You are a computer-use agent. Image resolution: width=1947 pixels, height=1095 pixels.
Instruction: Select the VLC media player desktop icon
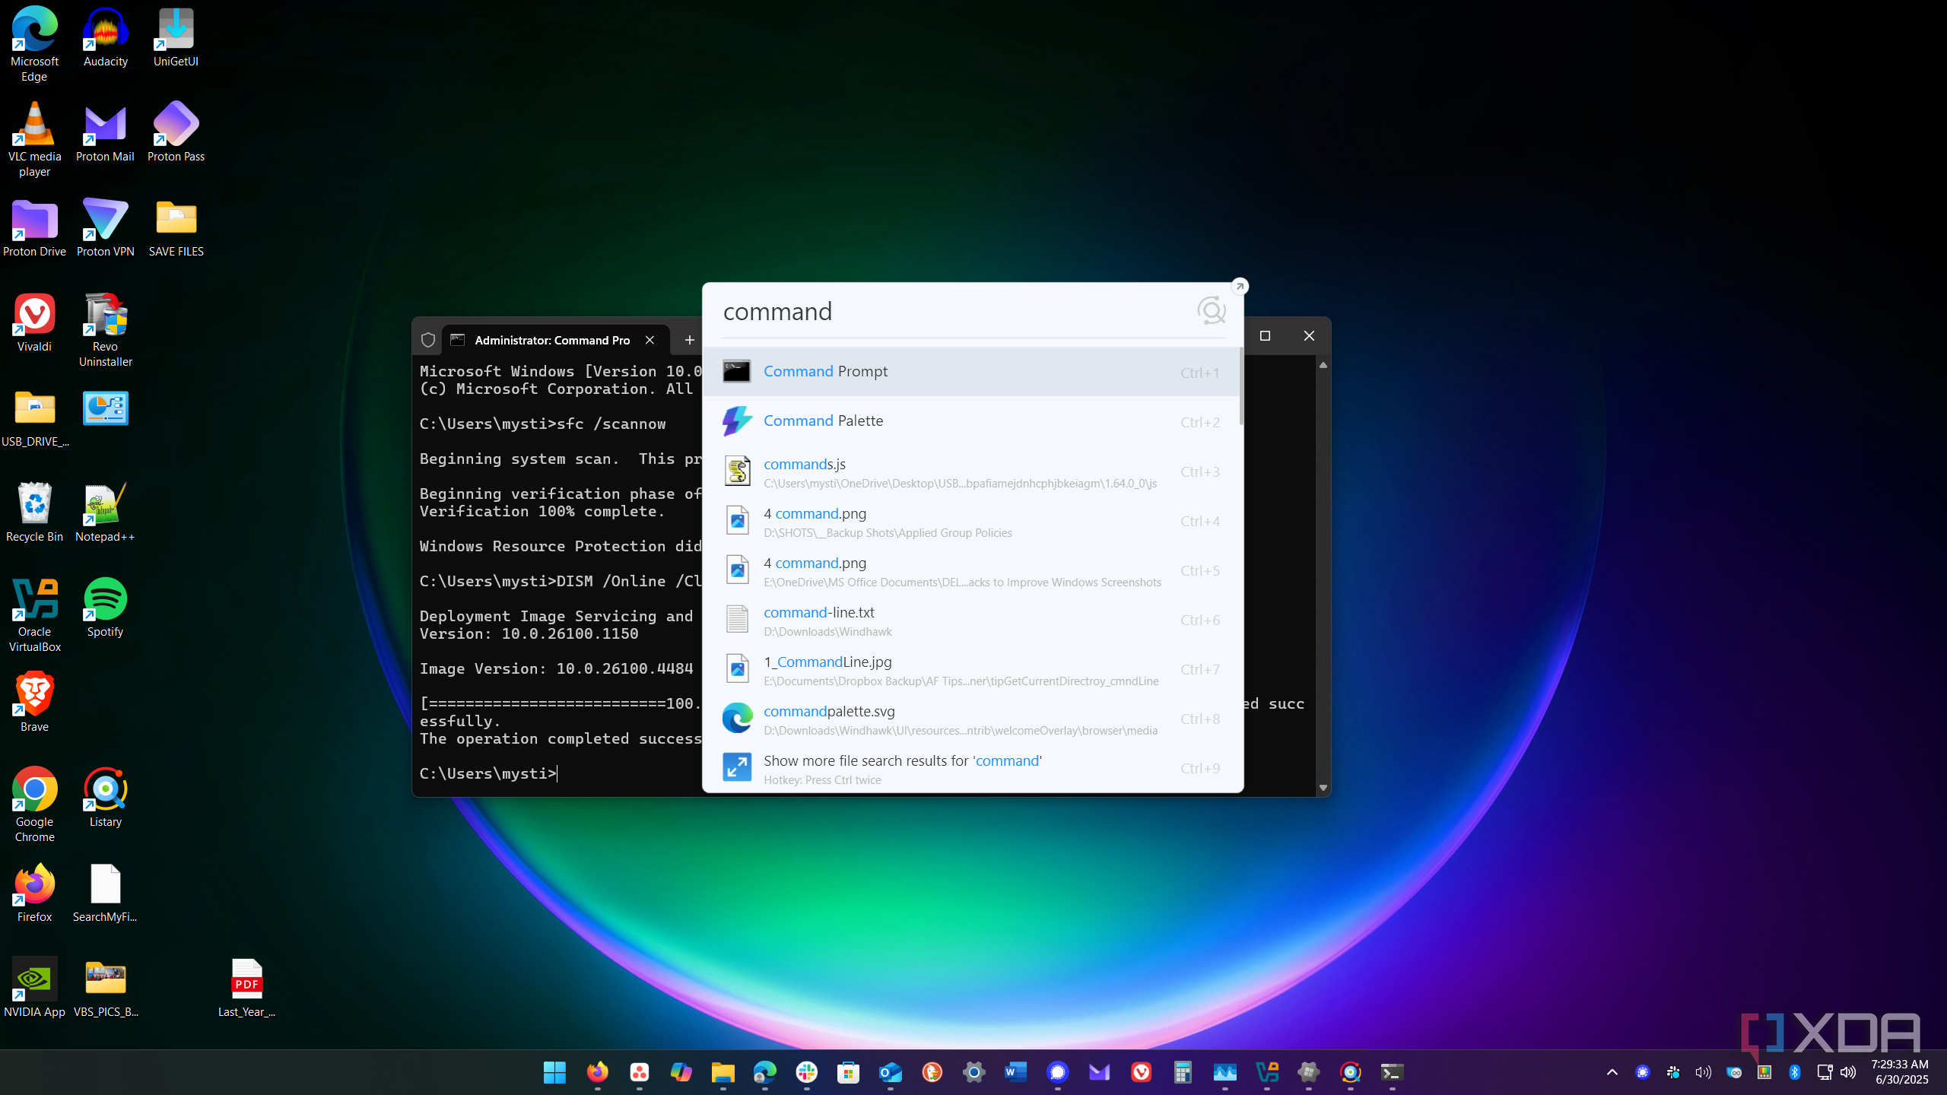click(x=34, y=139)
